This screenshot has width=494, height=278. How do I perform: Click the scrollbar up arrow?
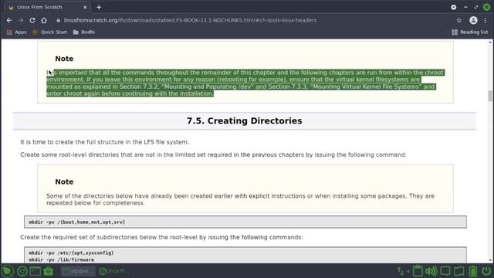[x=490, y=42]
